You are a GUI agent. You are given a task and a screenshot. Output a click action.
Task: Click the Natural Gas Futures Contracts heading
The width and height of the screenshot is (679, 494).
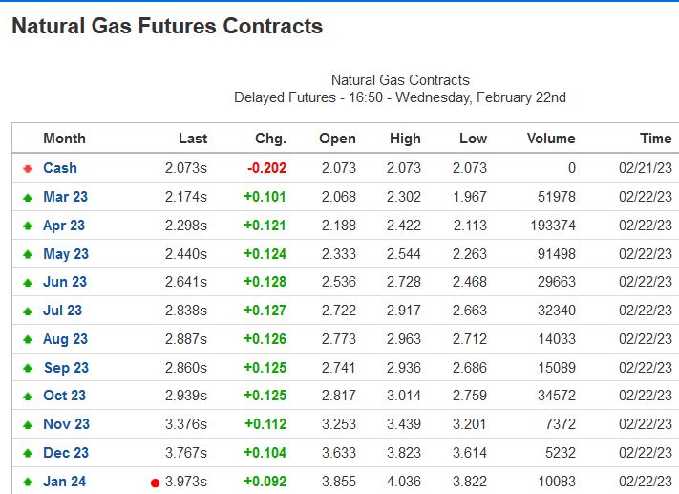[167, 26]
